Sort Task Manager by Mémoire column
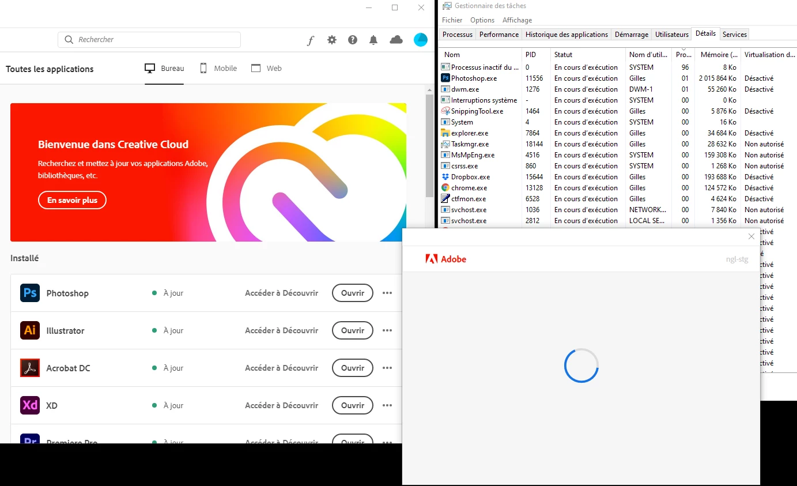Image resolution: width=797 pixels, height=486 pixels. 718,54
